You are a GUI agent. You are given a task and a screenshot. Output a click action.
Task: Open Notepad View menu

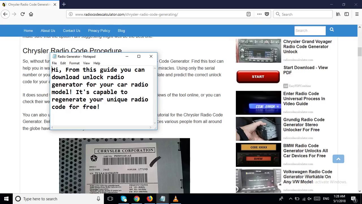(86, 63)
